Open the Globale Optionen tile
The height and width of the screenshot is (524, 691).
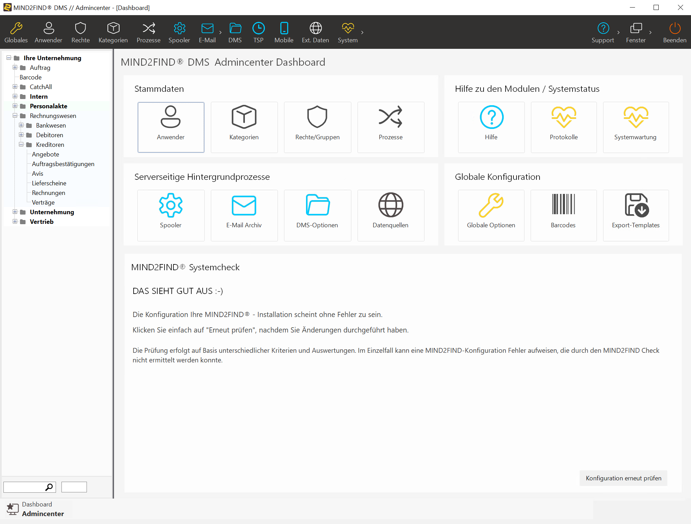click(491, 215)
